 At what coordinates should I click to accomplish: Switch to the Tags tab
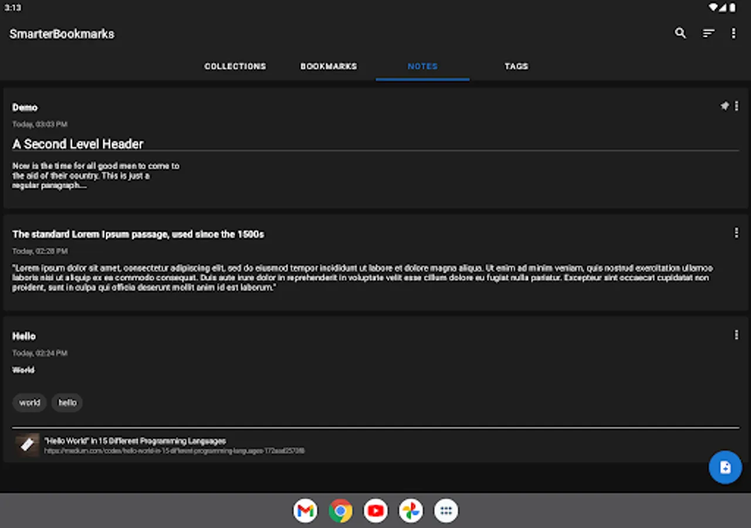(516, 66)
